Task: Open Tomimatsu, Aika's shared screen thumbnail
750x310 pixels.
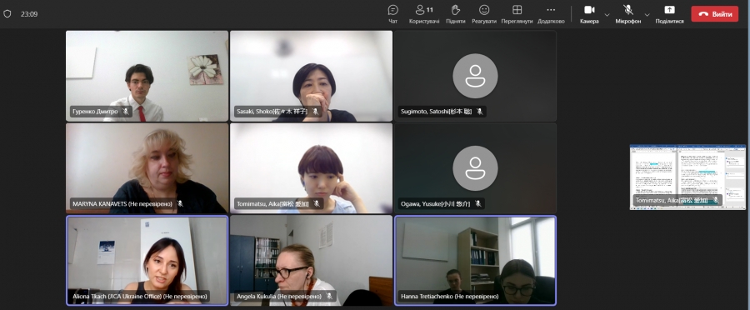Action: [687, 177]
